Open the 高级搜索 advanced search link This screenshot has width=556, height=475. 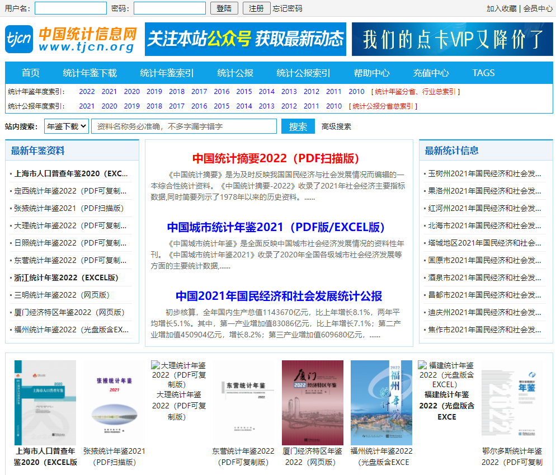336,126
